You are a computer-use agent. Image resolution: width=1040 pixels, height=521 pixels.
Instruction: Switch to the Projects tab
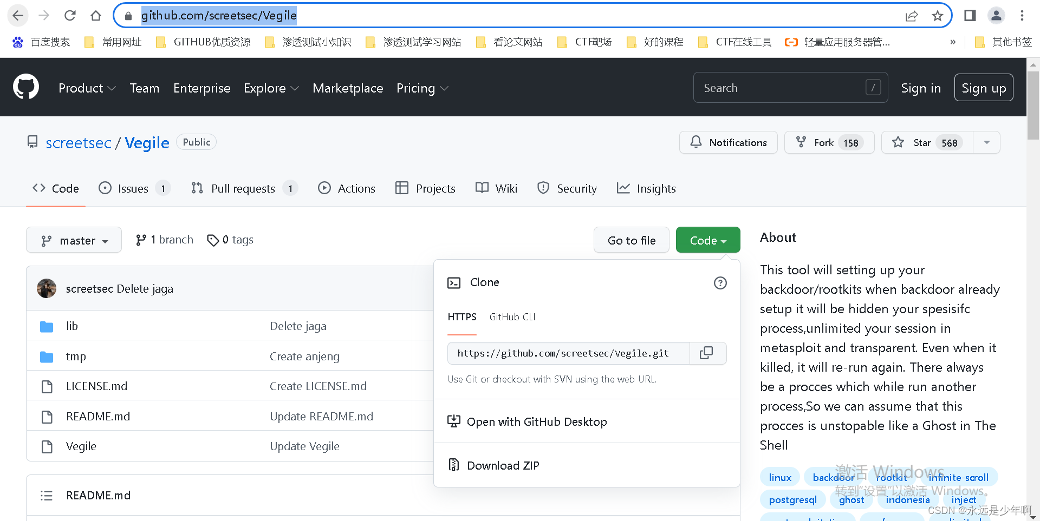click(426, 188)
